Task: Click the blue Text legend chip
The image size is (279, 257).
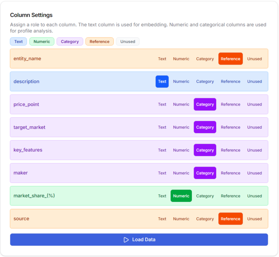Action: 18,41
